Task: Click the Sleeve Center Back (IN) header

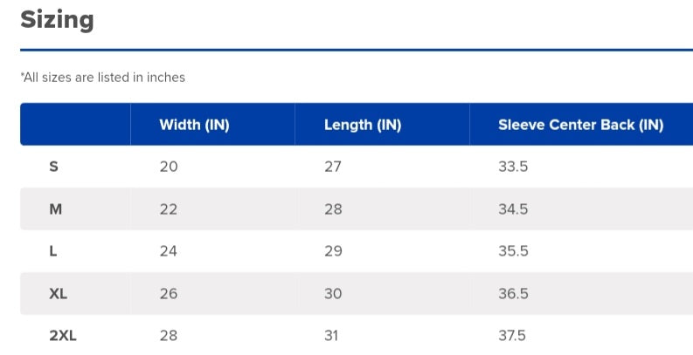Action: coord(580,125)
